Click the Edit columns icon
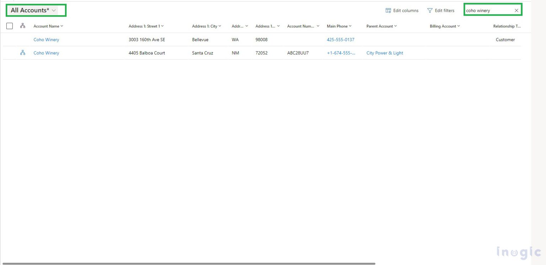The image size is (546, 265). pos(388,10)
